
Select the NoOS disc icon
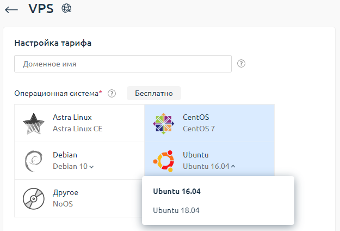tap(33, 198)
